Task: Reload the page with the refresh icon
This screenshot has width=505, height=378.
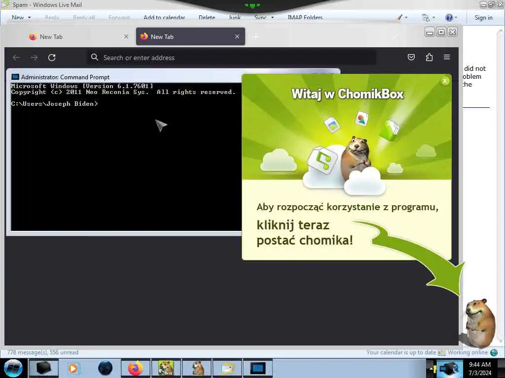Action: 52,58
